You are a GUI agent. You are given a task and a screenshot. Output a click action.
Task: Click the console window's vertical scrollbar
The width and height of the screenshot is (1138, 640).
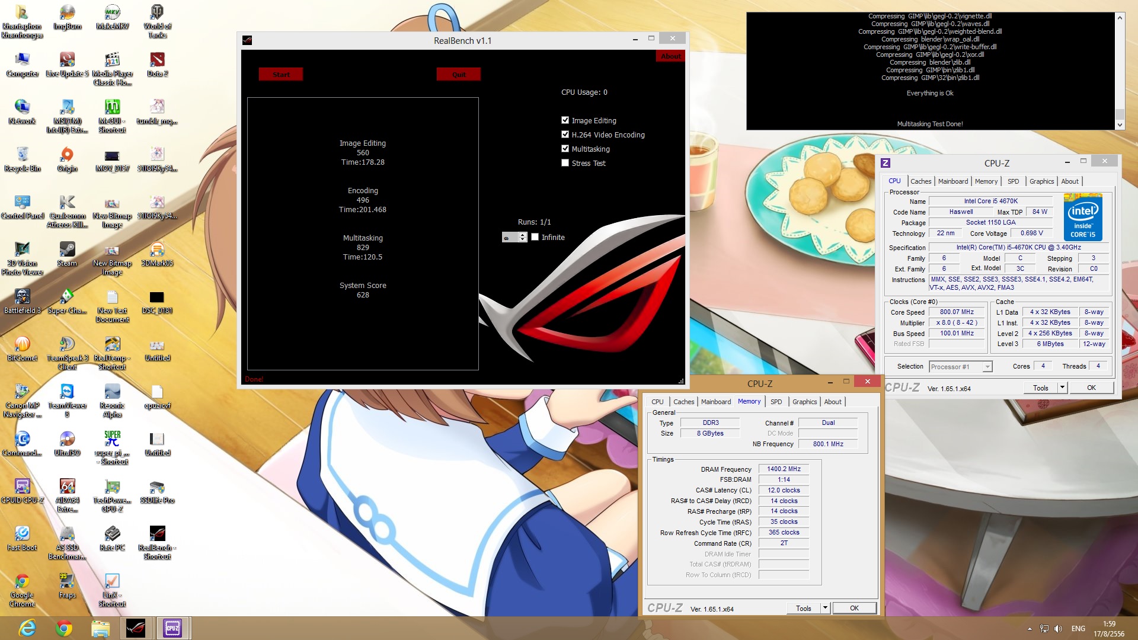(1120, 71)
